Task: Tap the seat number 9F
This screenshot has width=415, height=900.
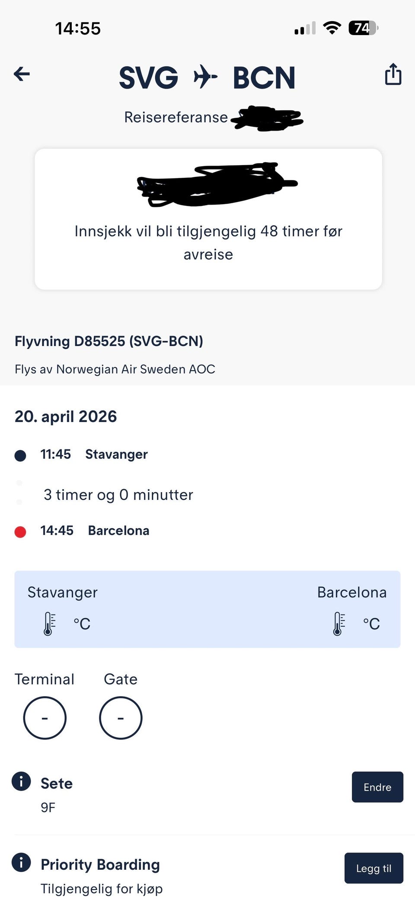Action: click(48, 807)
